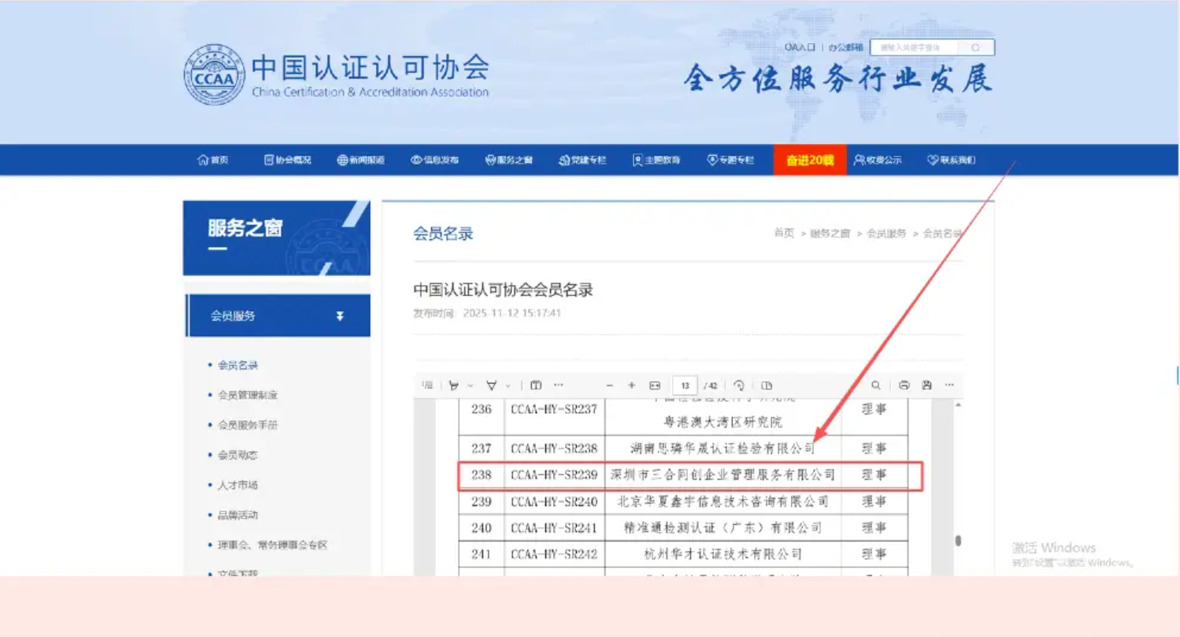The image size is (1180, 637).
Task: Click the table cell 杭州华才认证技术有限公司
Action: pos(723,554)
